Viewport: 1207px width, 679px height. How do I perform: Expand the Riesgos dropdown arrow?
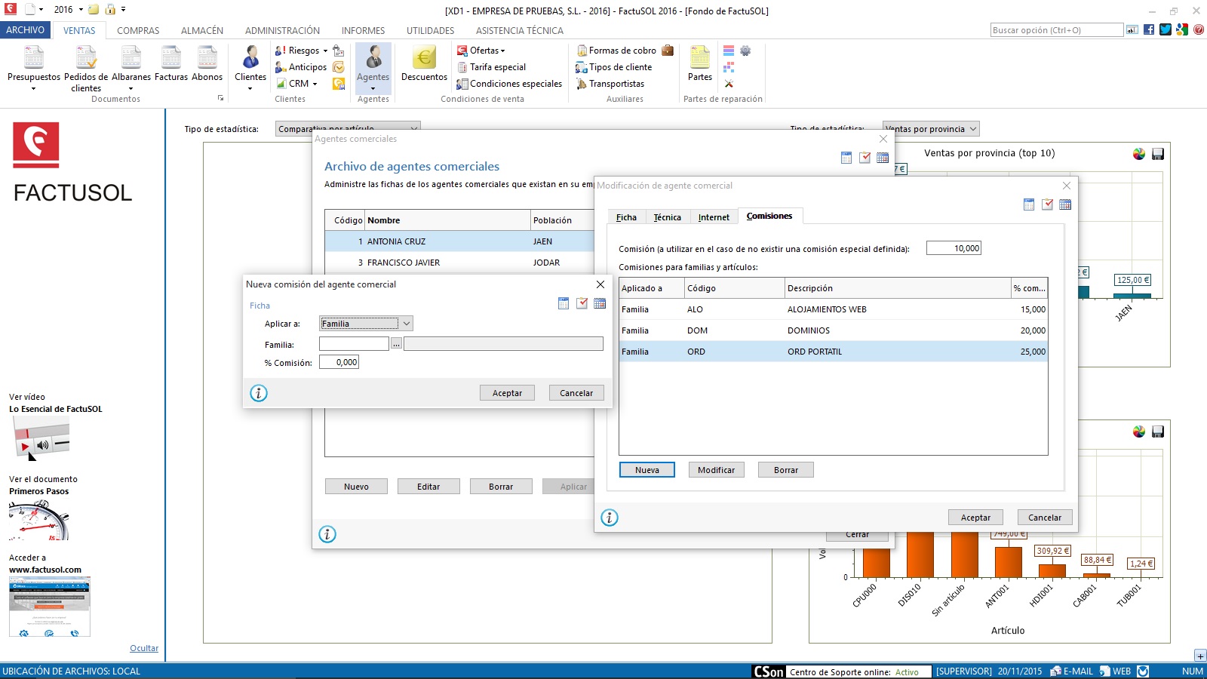[325, 51]
